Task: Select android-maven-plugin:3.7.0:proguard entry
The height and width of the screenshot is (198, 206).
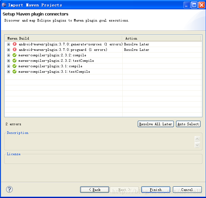Action: pyautogui.click(x=63, y=50)
